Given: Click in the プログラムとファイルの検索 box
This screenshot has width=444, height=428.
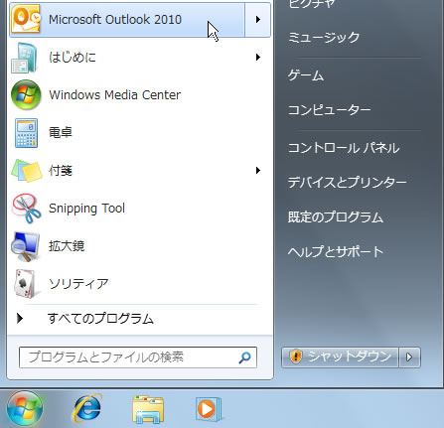Looking at the screenshot, I should point(138,357).
